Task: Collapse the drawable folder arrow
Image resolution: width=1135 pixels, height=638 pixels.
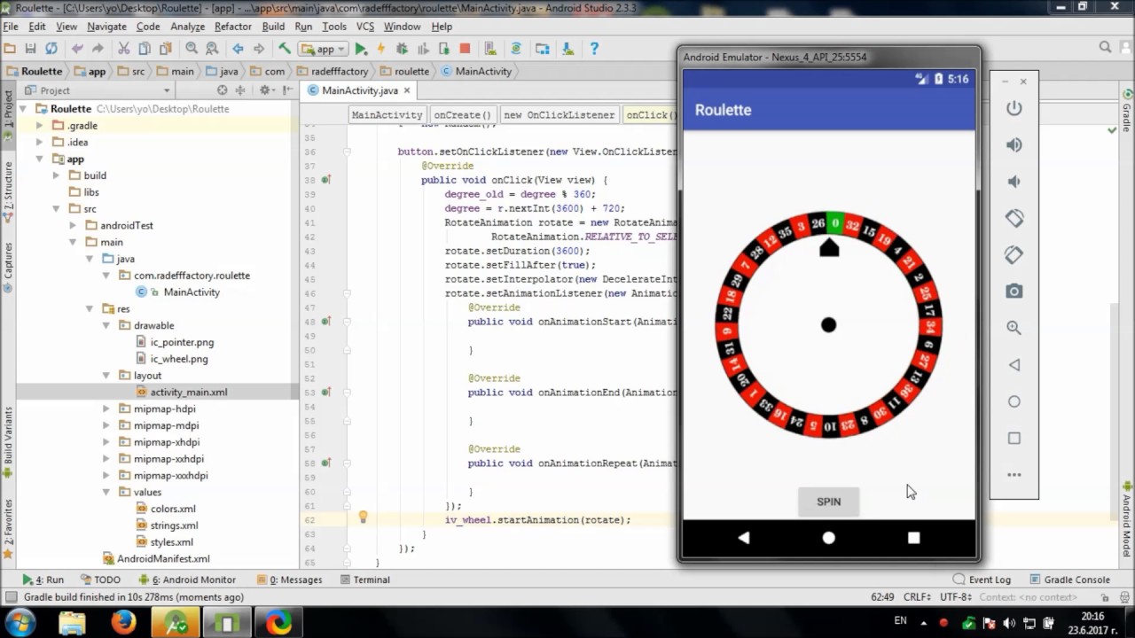Action: point(106,325)
